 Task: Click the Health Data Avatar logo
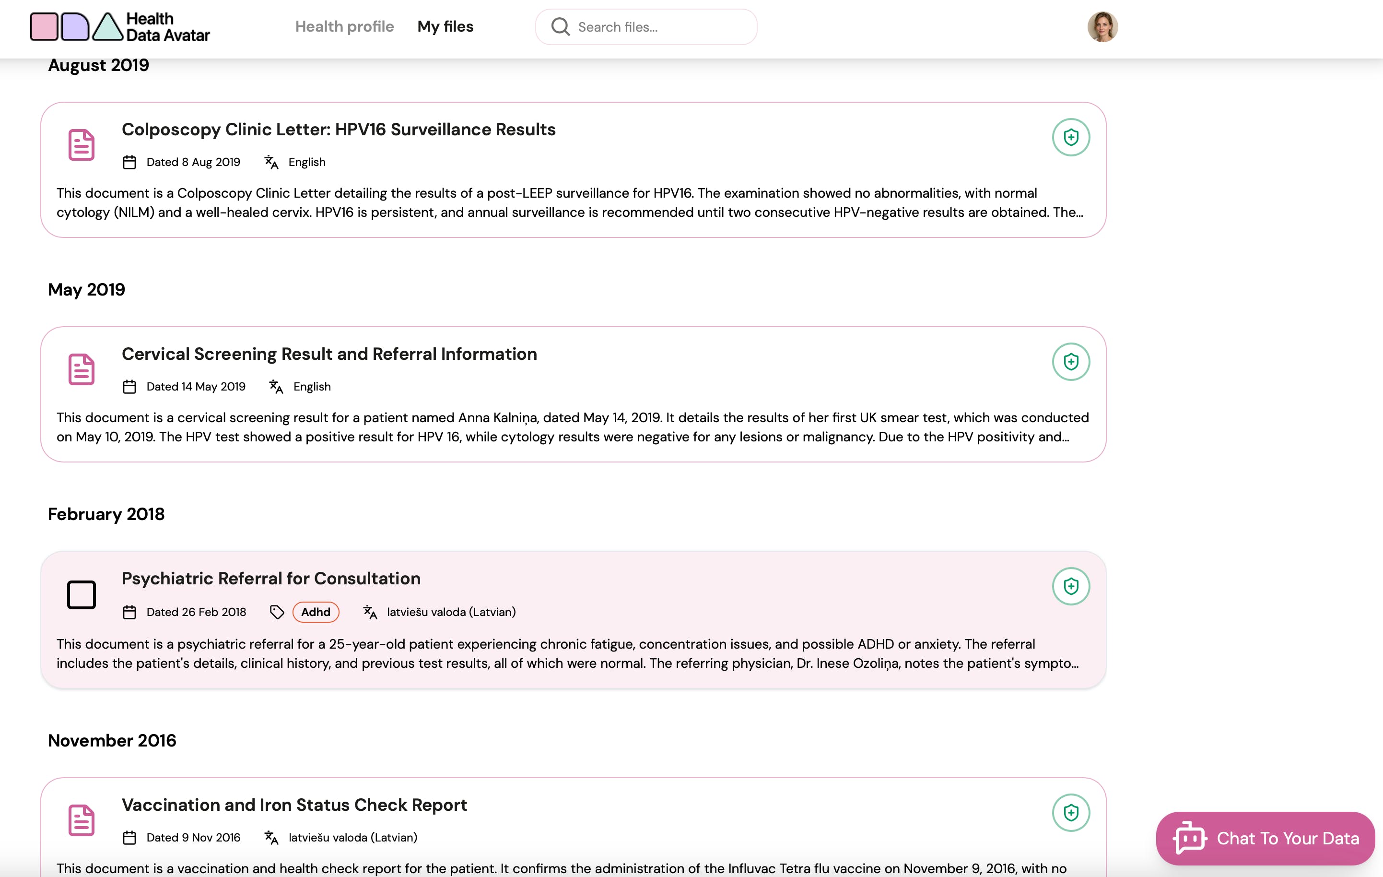coord(119,27)
